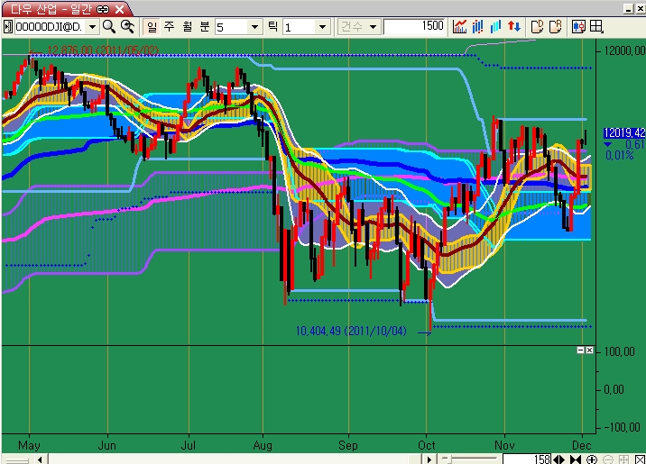Viewport: 646px width, 464px height.
Task: Select the 다우 산업 - 일간 tab
Action: pyautogui.click(x=45, y=8)
